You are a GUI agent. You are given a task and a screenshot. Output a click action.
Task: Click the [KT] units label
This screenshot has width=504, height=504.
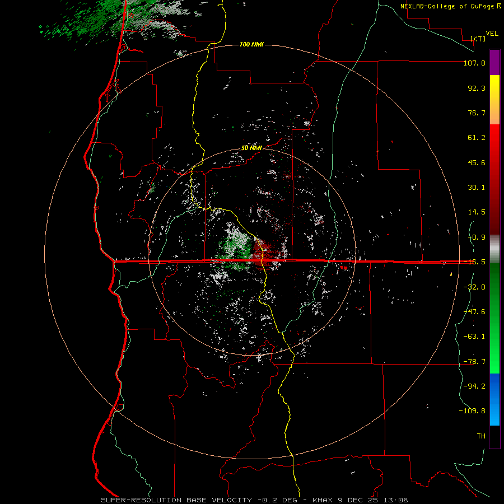[478, 39]
